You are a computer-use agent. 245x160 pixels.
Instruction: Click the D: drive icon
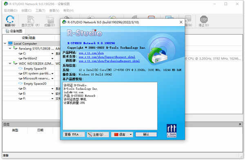(x=20, y=89)
